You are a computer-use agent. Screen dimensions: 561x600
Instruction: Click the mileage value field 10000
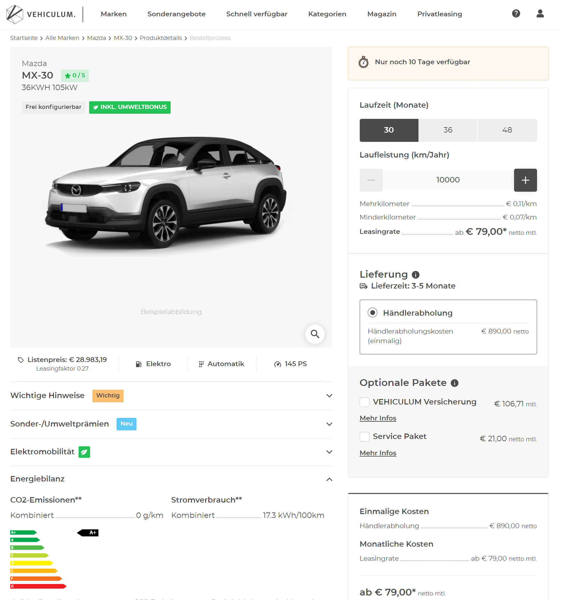click(448, 180)
